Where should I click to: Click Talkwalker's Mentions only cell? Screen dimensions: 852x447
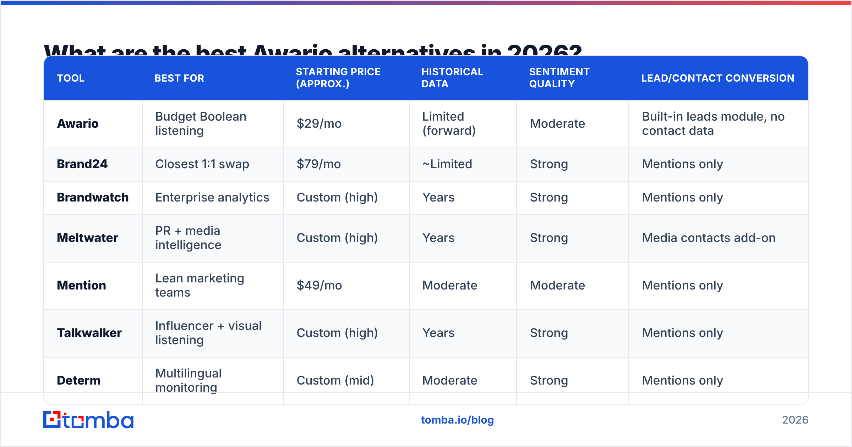pos(719,333)
